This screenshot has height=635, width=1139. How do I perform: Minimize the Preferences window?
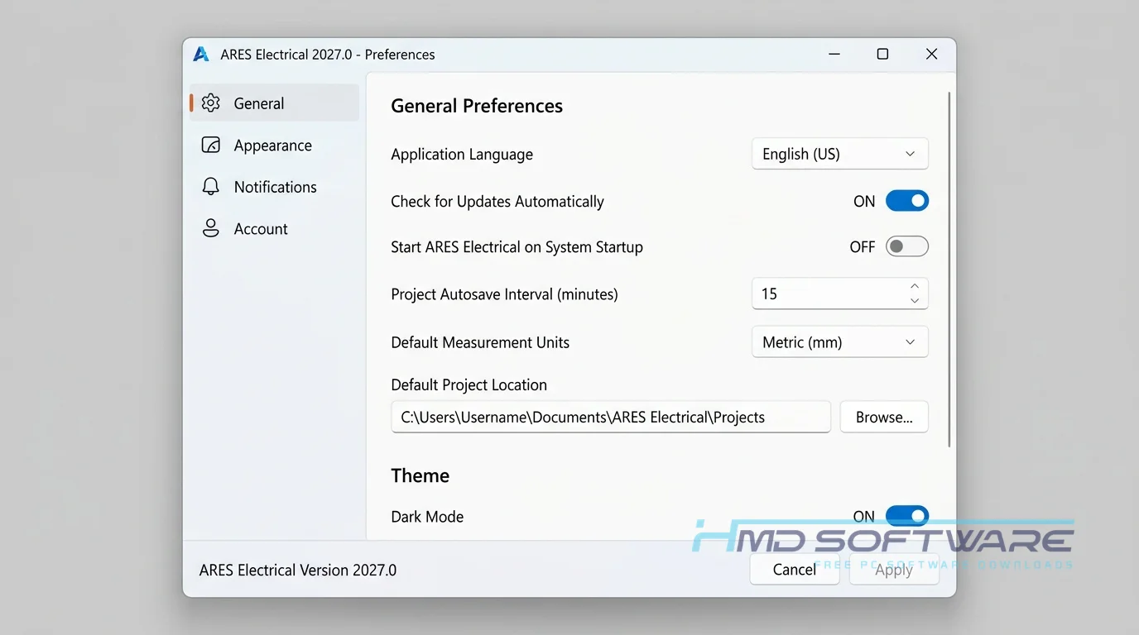click(834, 55)
